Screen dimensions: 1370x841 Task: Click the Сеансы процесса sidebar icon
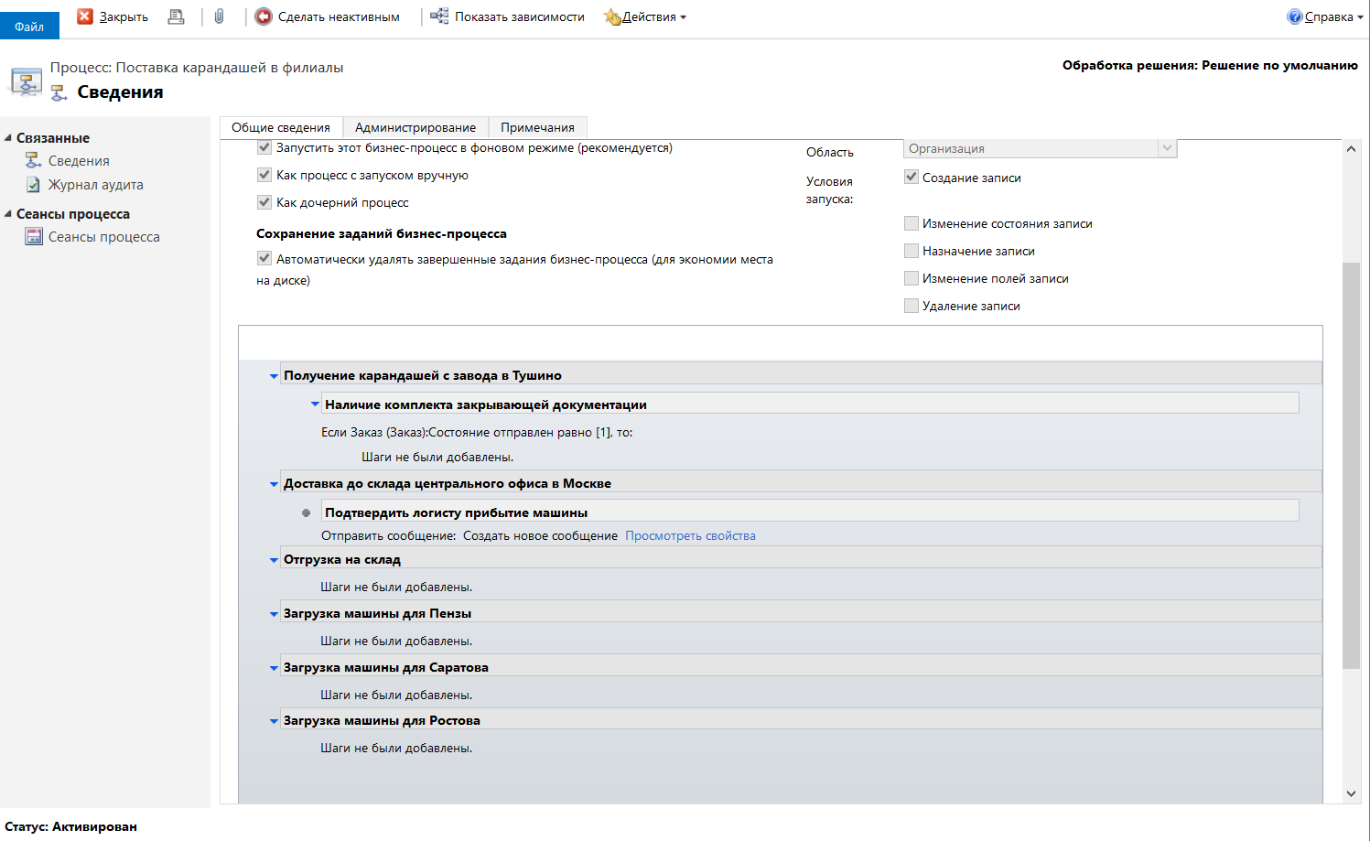(34, 237)
